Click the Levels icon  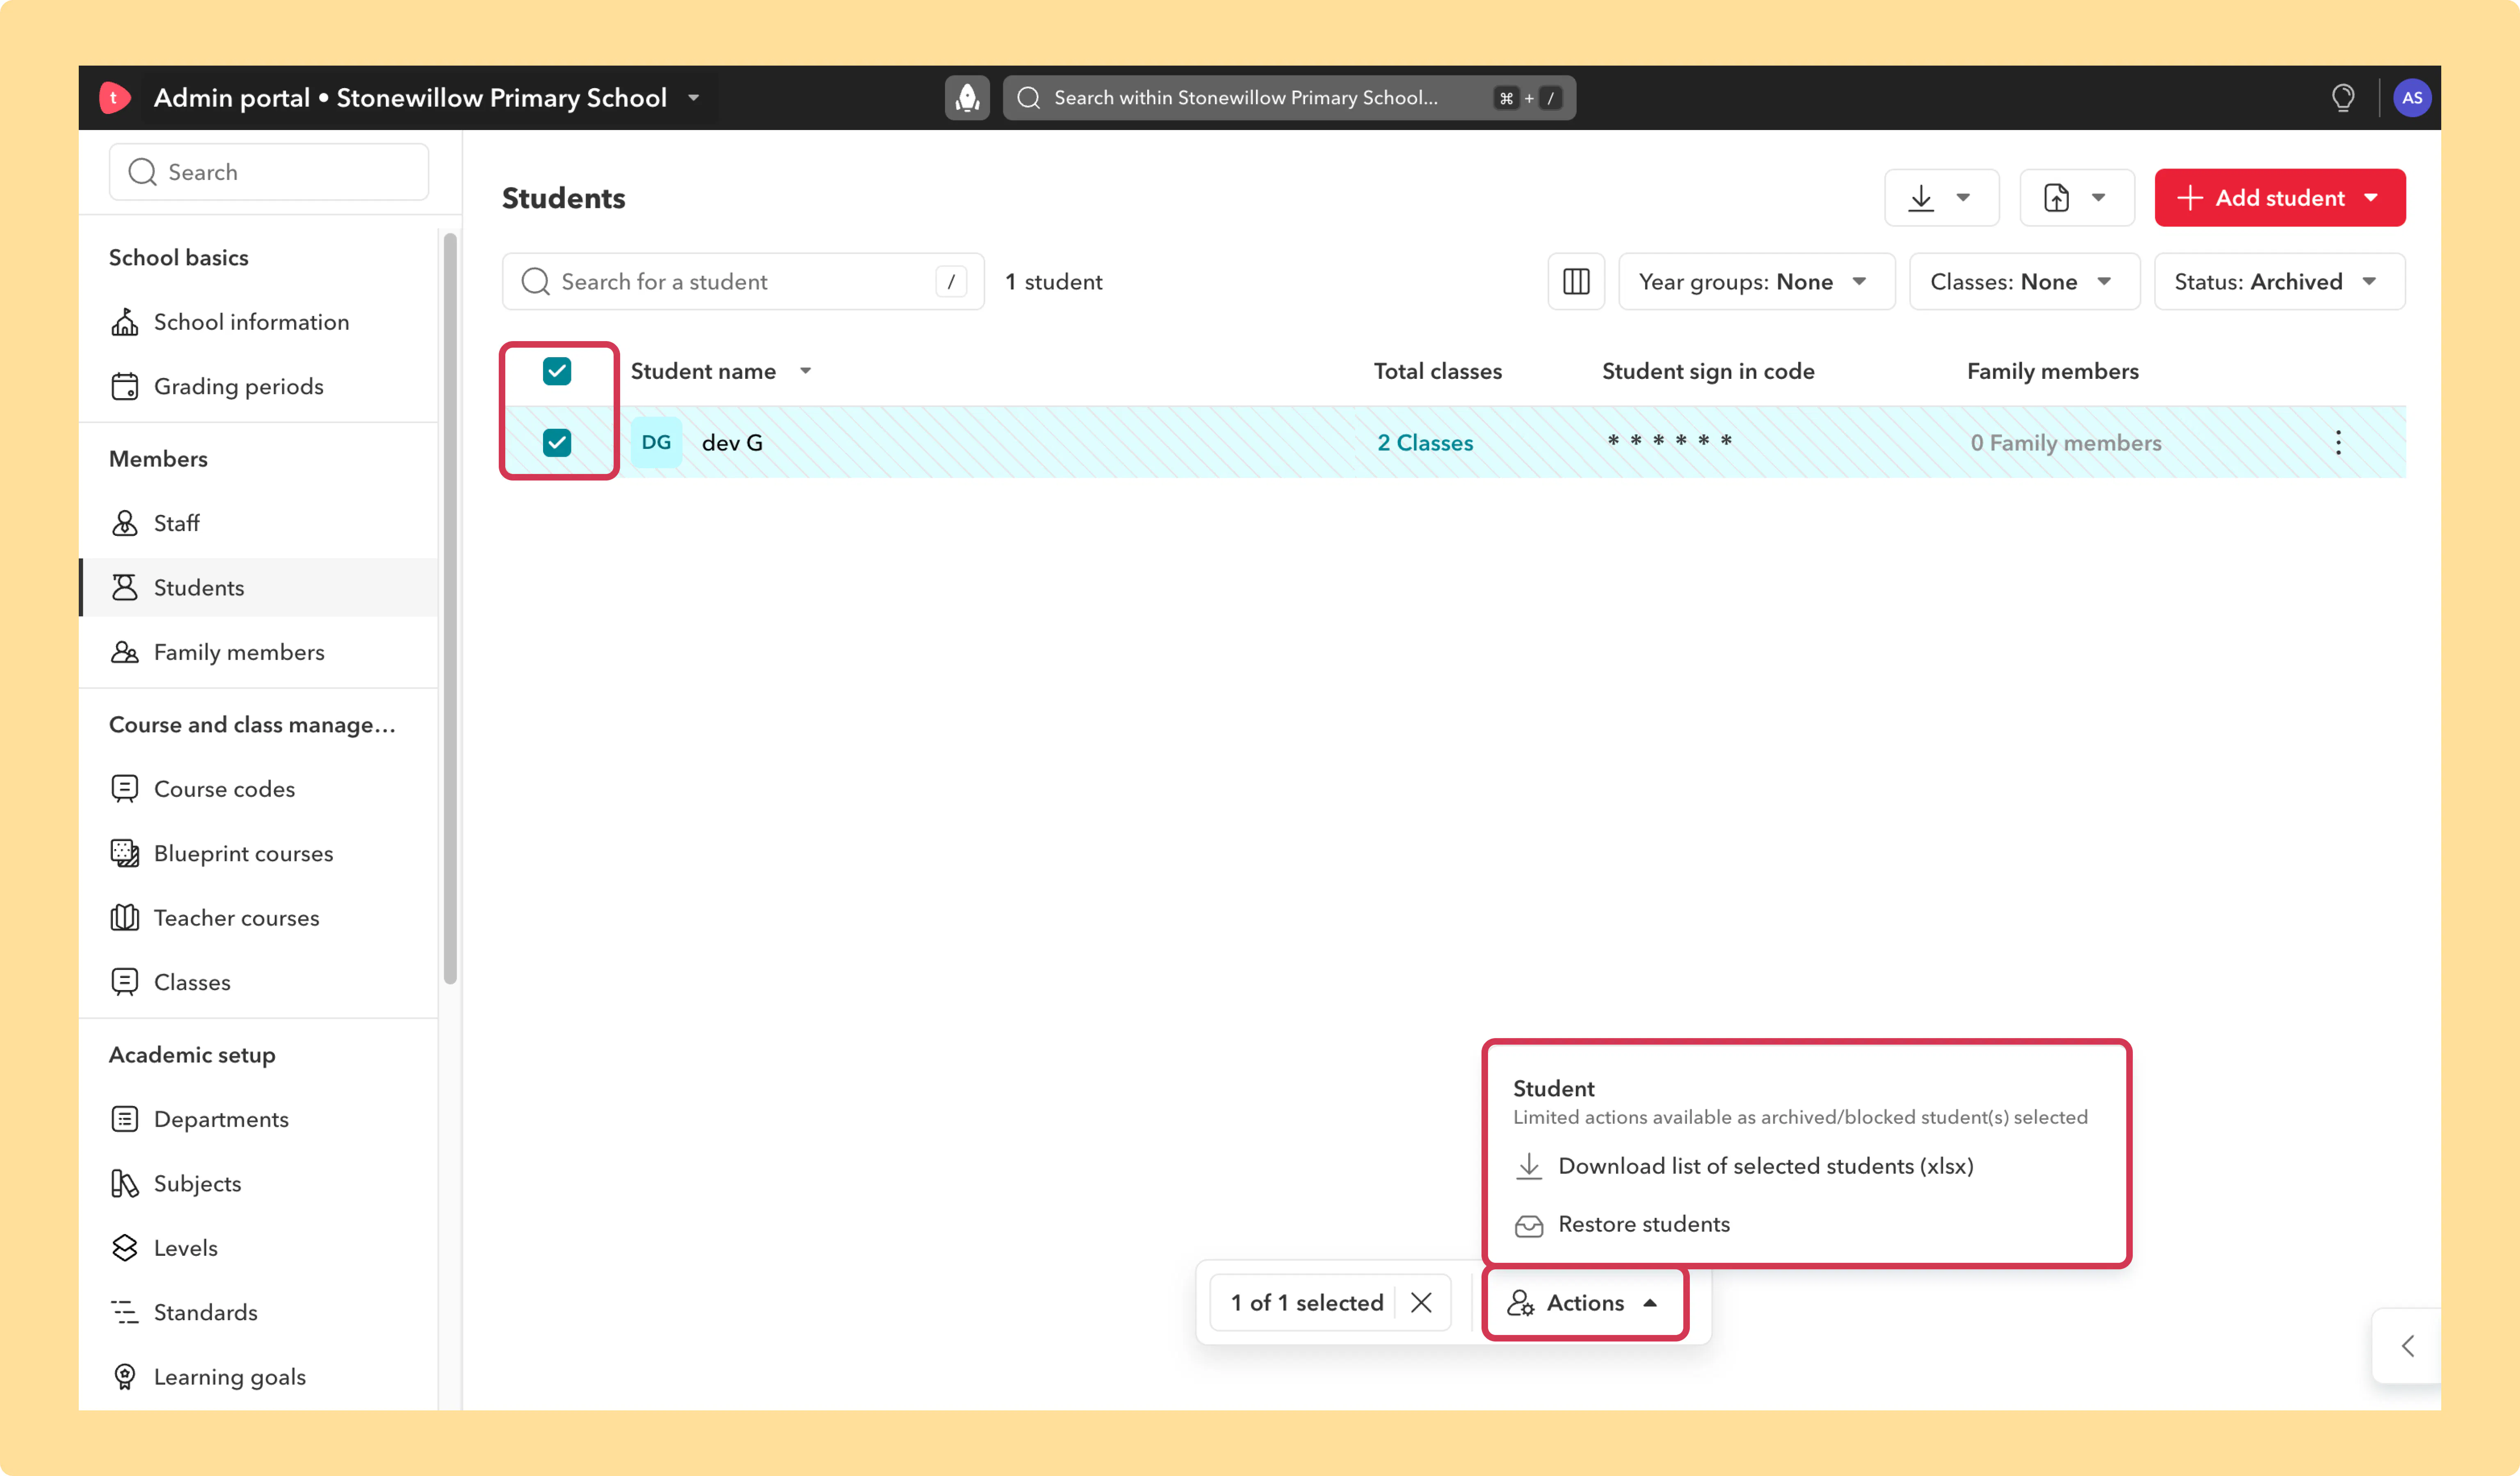pyautogui.click(x=125, y=1248)
